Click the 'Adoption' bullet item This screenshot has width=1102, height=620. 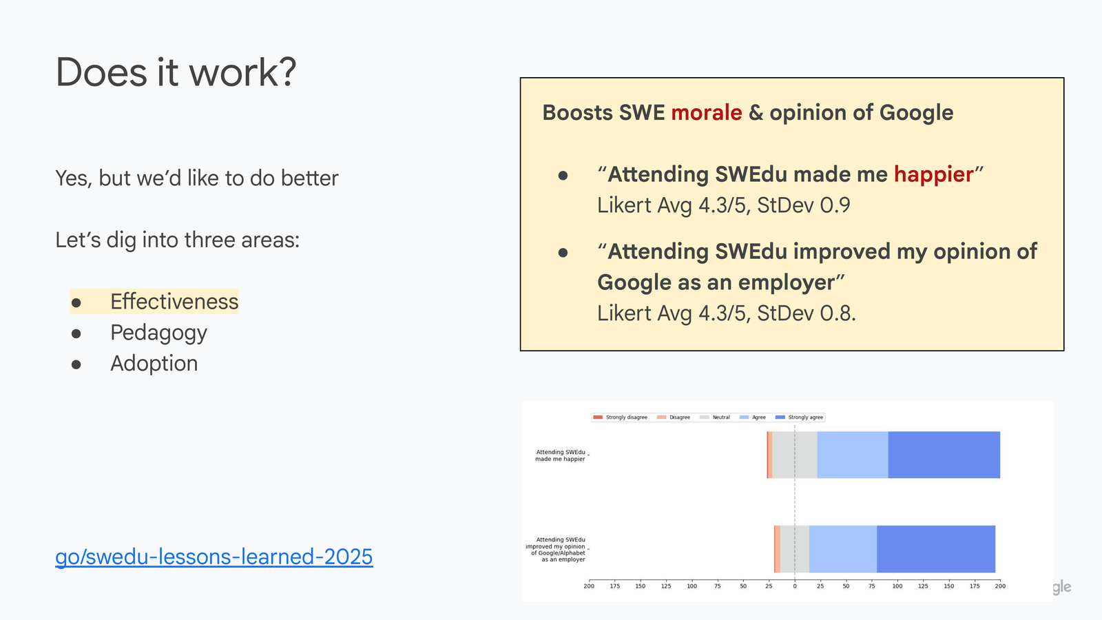(154, 364)
